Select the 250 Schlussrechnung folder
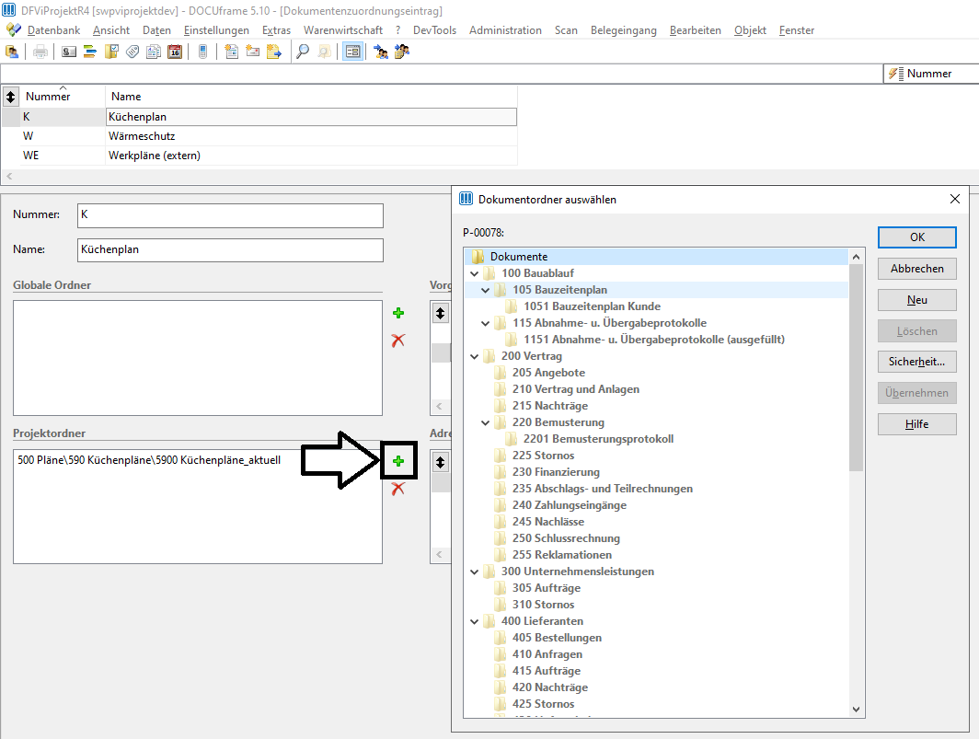The image size is (979, 739). (566, 538)
